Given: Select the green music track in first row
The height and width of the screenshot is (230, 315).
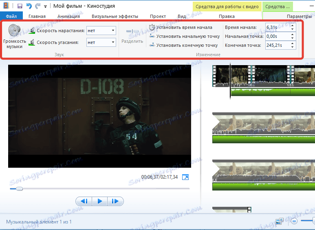Looking at the screenshot, I should [273, 92].
